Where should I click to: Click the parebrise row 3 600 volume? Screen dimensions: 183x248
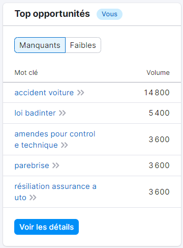coord(159,166)
